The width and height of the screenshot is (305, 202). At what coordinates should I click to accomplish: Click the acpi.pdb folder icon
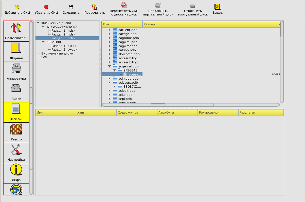(x=115, y=99)
